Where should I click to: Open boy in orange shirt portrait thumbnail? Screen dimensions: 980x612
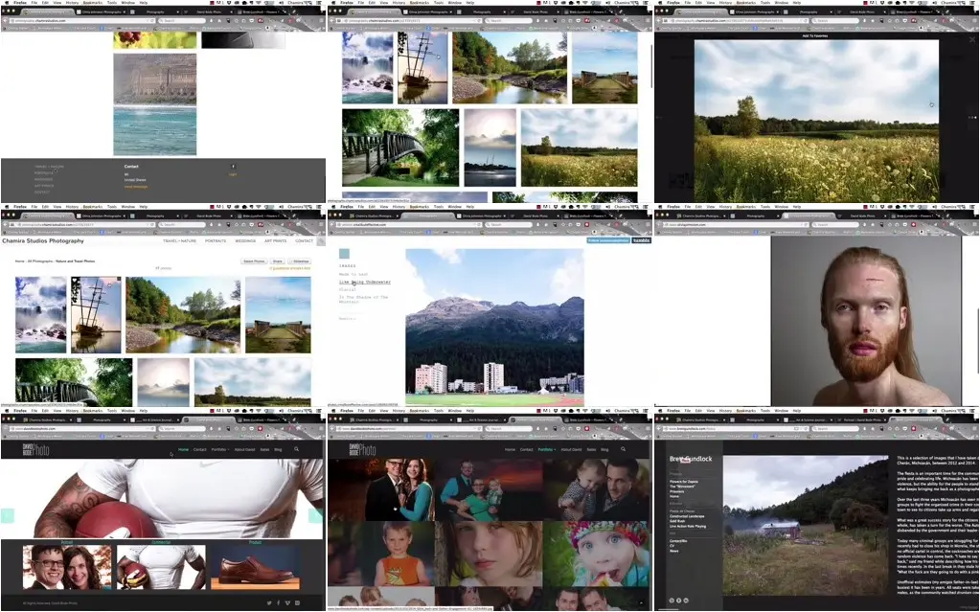380,554
